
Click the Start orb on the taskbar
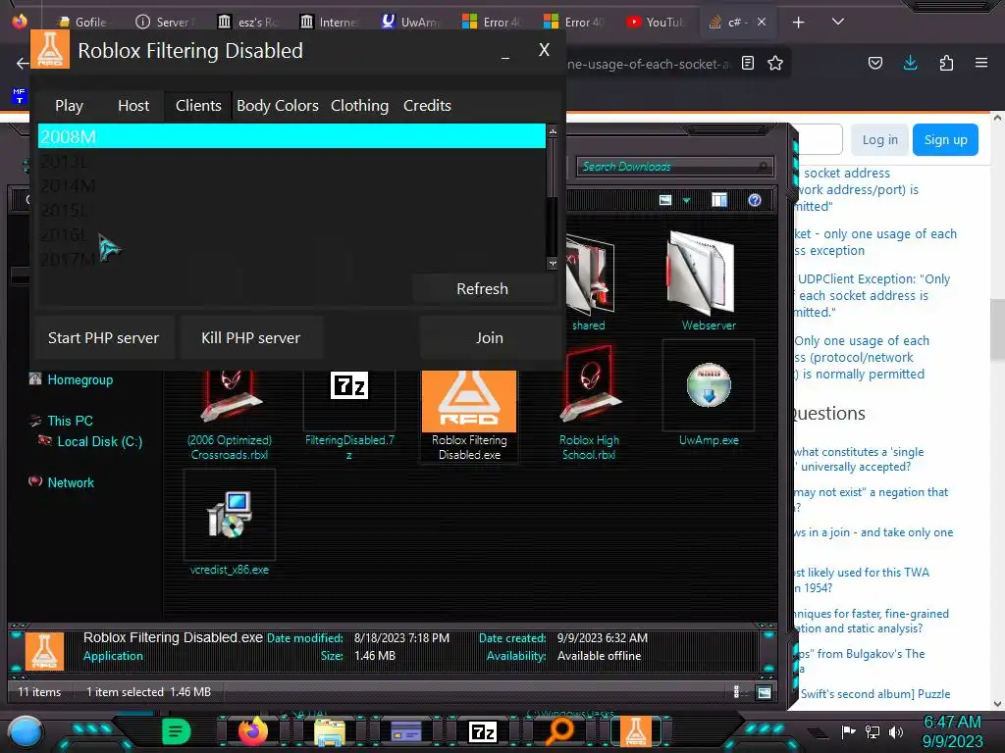point(26,731)
